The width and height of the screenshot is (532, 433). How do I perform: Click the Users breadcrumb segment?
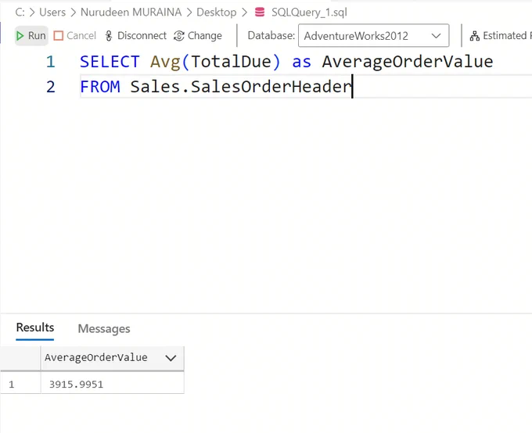[x=52, y=13]
